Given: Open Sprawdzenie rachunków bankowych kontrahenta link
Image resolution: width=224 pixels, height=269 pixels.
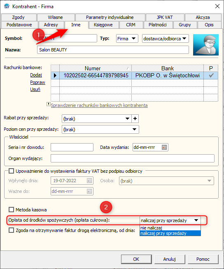Looking at the screenshot, I should pos(99,105).
